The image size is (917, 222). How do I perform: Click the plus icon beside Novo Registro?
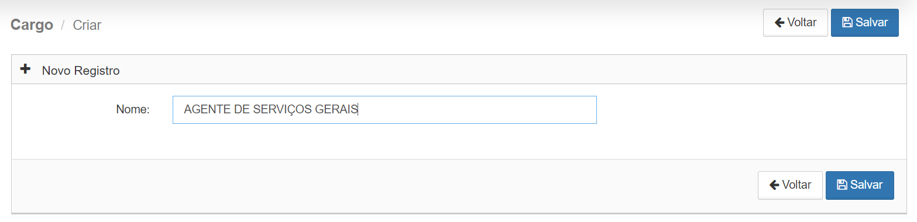[x=25, y=70]
